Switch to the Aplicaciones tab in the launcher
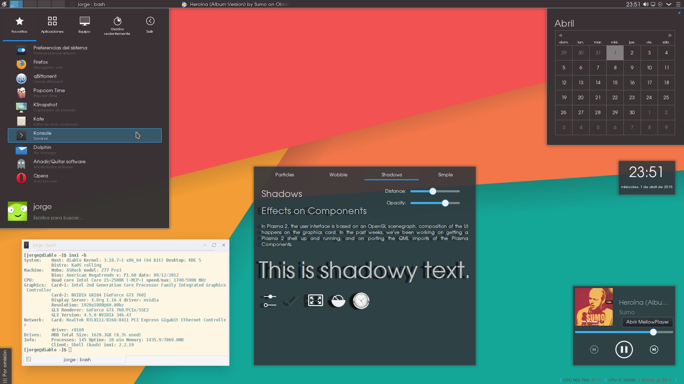This screenshot has width=684, height=384. pyautogui.click(x=52, y=25)
